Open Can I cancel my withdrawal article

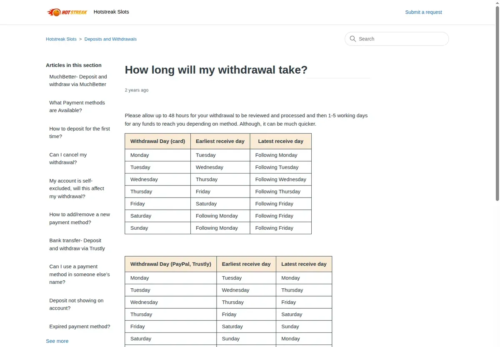pos(68,159)
